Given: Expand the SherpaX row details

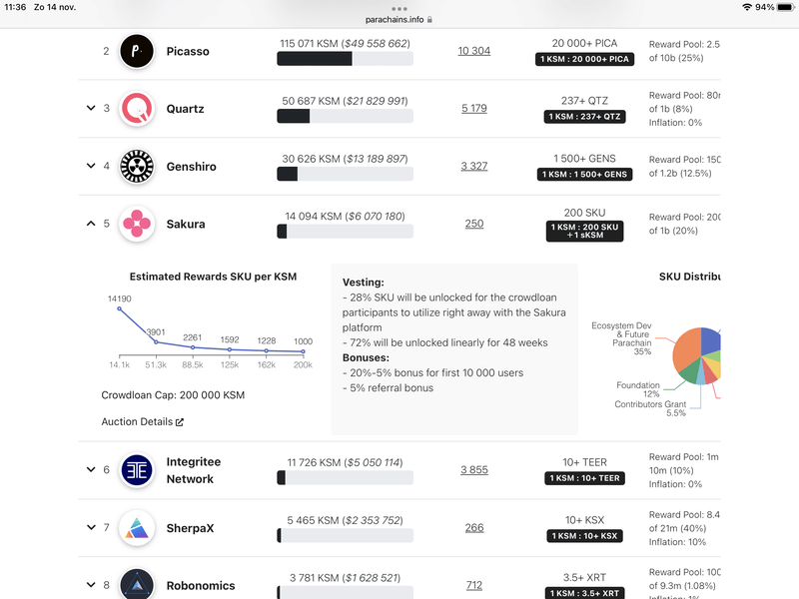Looking at the screenshot, I should (90, 528).
